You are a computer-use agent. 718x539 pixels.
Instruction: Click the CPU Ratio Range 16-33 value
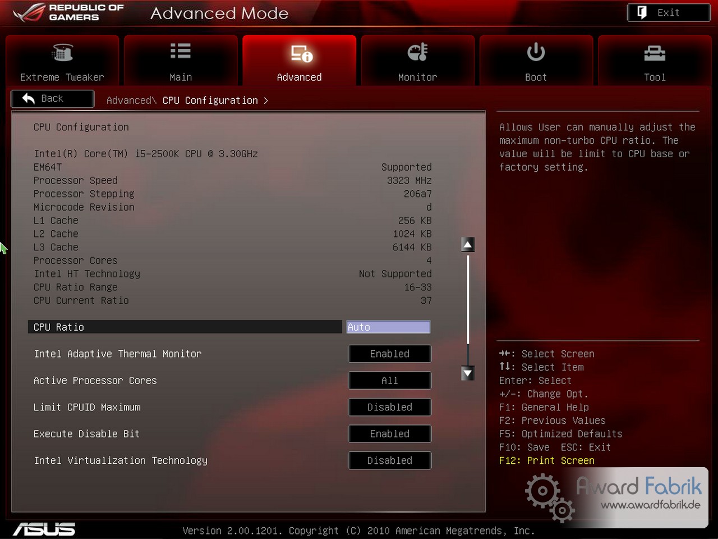pyautogui.click(x=417, y=287)
